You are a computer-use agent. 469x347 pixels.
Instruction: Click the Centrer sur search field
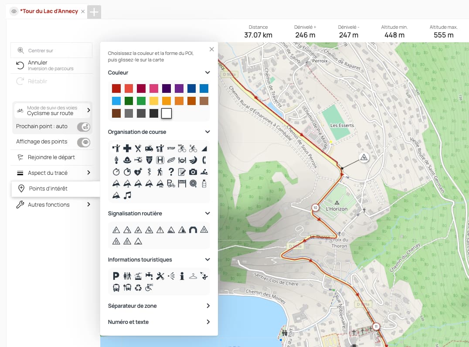pyautogui.click(x=52, y=50)
